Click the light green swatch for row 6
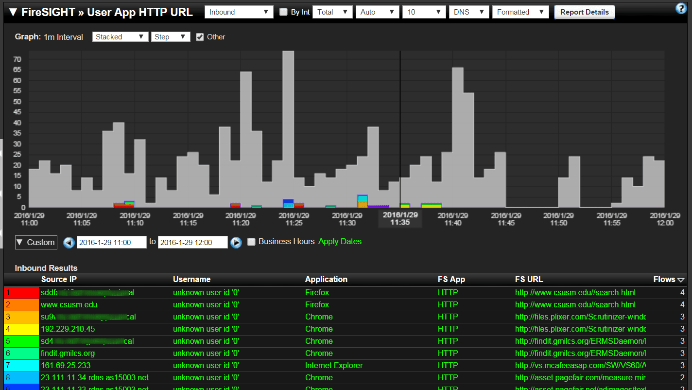The image size is (692, 390). 21,354
